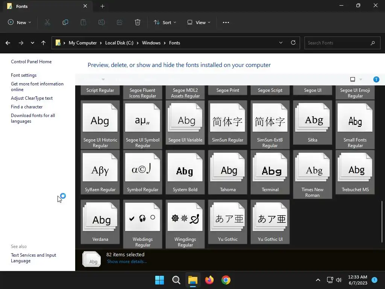
Task: Click Local Disk (C:) in the breadcrumb
Action: tap(119, 43)
